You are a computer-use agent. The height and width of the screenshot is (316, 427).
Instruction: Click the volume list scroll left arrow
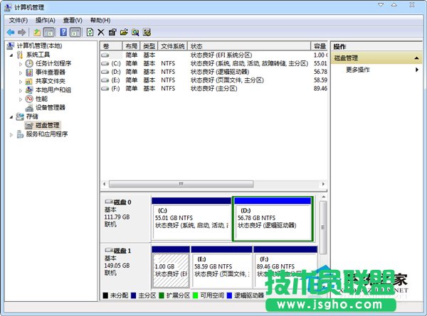pos(105,184)
